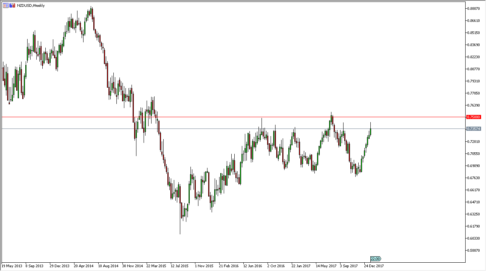Viewport: 486px width, 271px height.
Task: Click the red 0.75000 price tag
Action: click(474, 117)
